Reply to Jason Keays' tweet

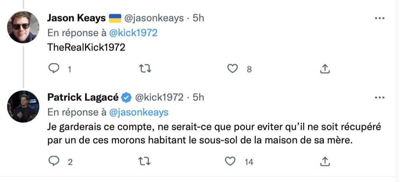[54, 68]
